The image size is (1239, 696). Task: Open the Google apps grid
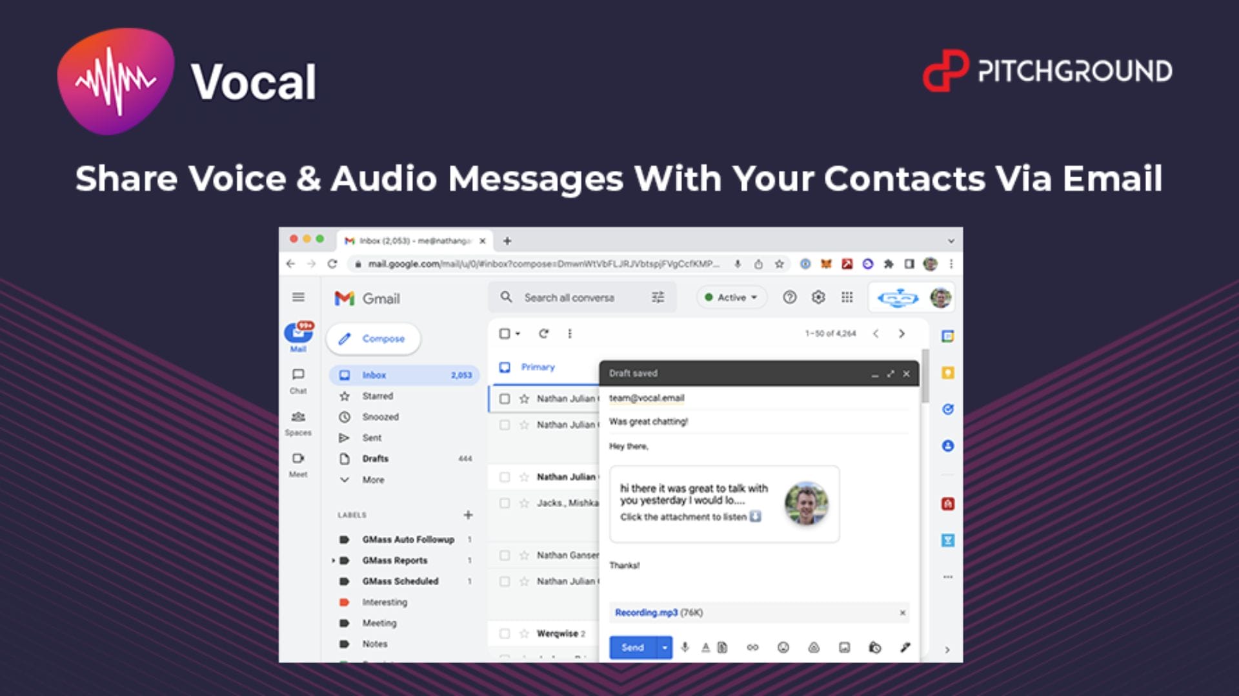[x=847, y=297]
